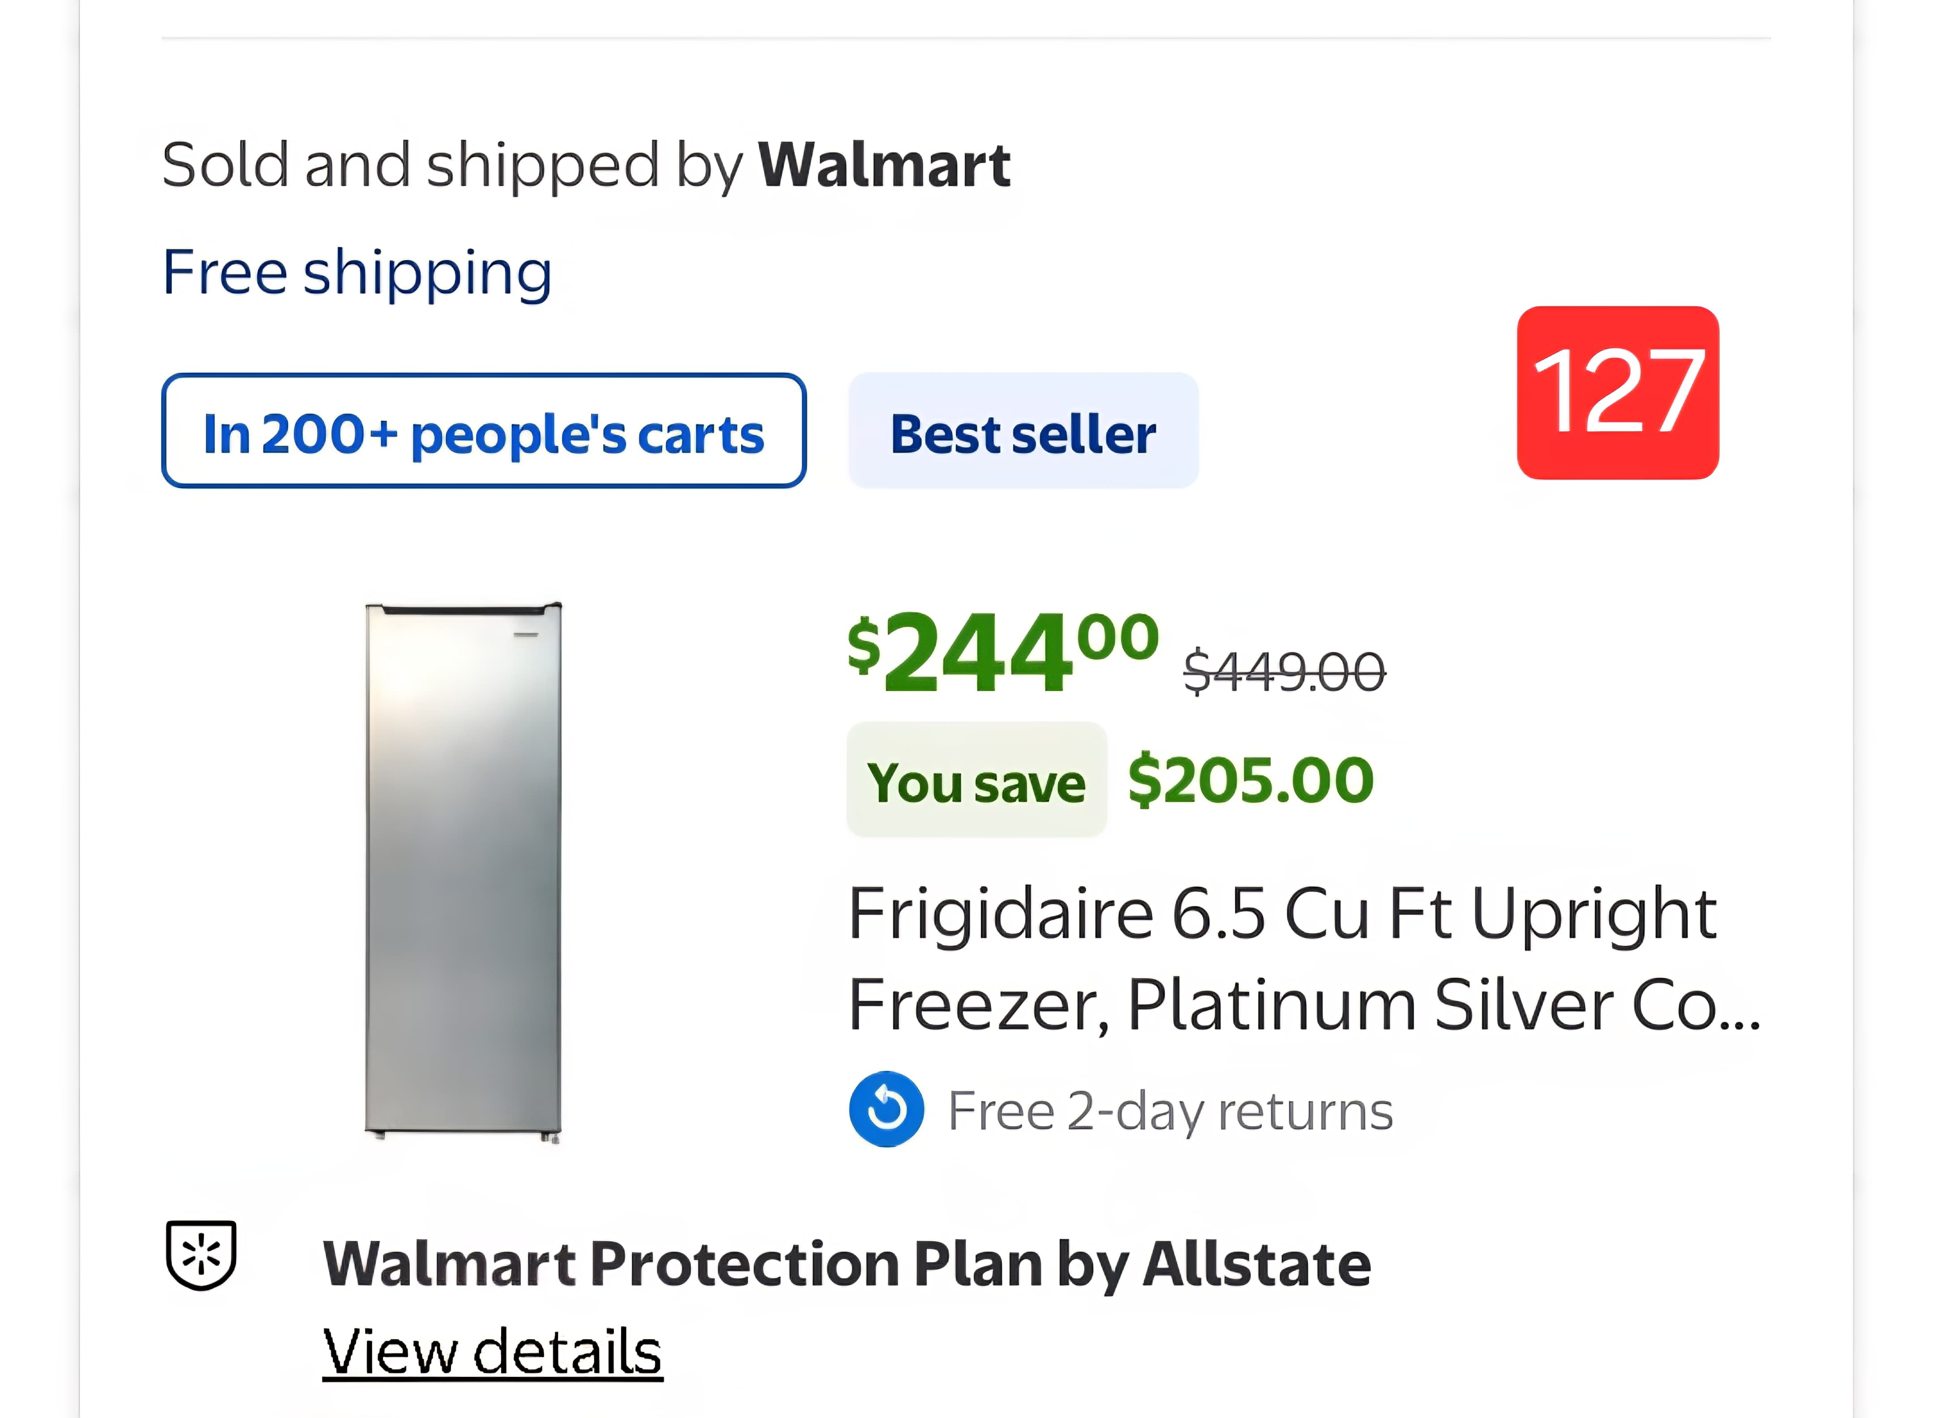Click the "Best seller" badge

(1022, 431)
